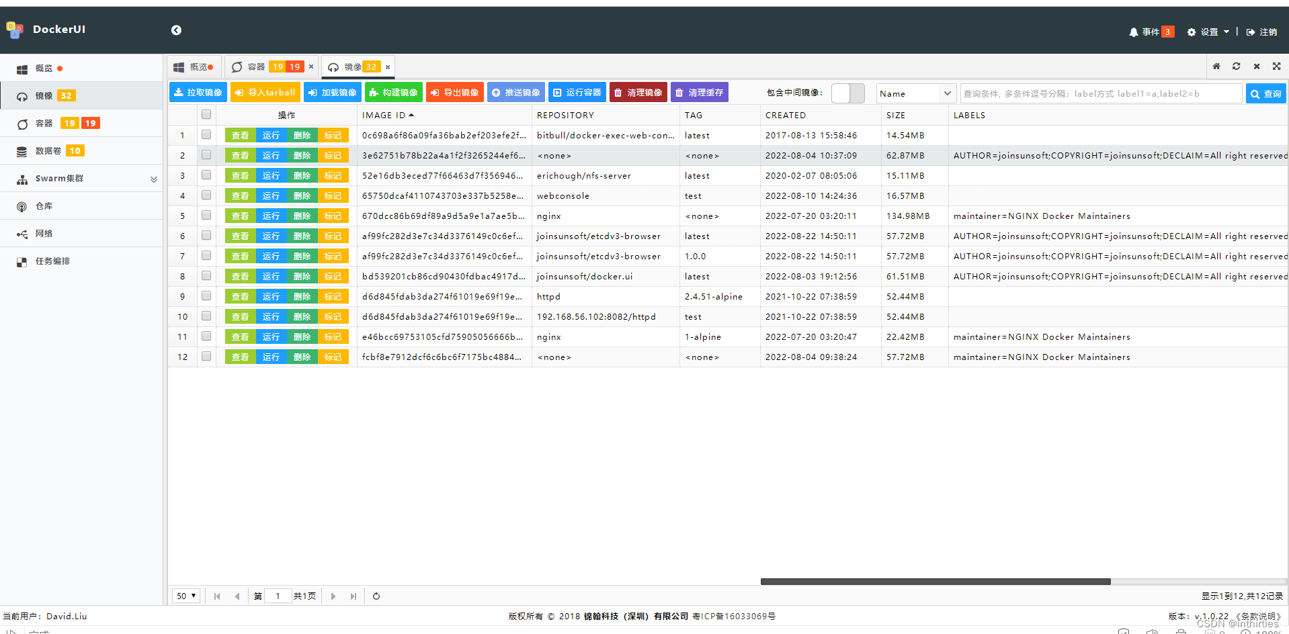Reload the image table via pagination refresh
The width and height of the screenshot is (1289, 634).
pyautogui.click(x=376, y=596)
